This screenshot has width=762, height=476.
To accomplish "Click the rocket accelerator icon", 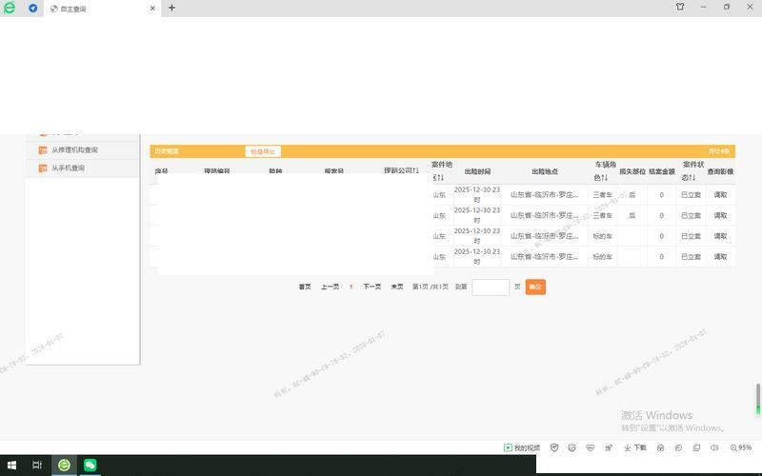I will pyautogui.click(x=609, y=447).
